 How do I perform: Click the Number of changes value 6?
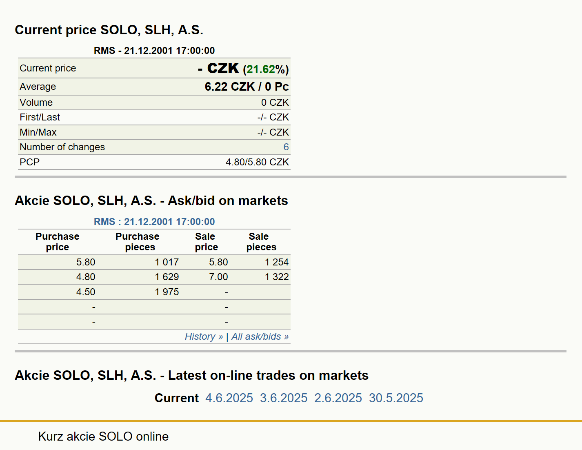pos(286,147)
